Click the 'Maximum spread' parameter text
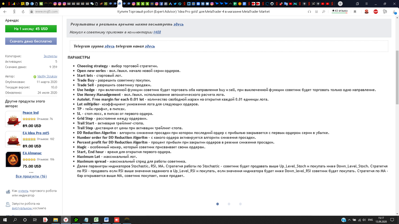Viewport: 399px width, 224px height. click(x=91, y=161)
